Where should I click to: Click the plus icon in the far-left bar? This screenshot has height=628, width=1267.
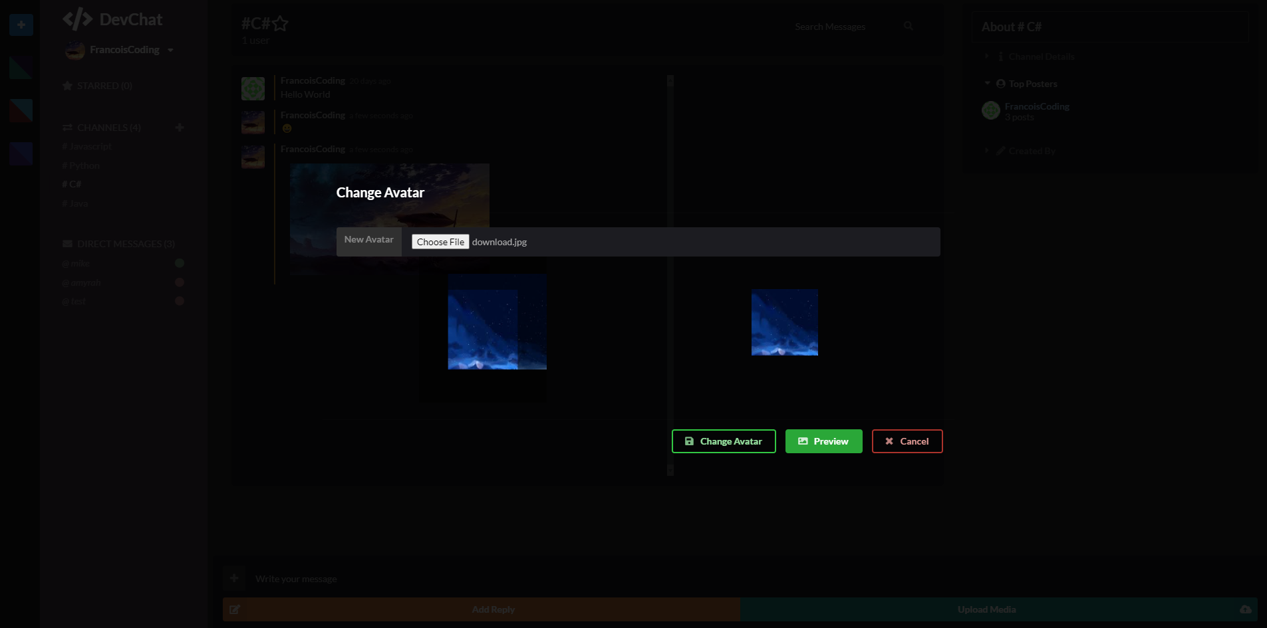pos(21,25)
